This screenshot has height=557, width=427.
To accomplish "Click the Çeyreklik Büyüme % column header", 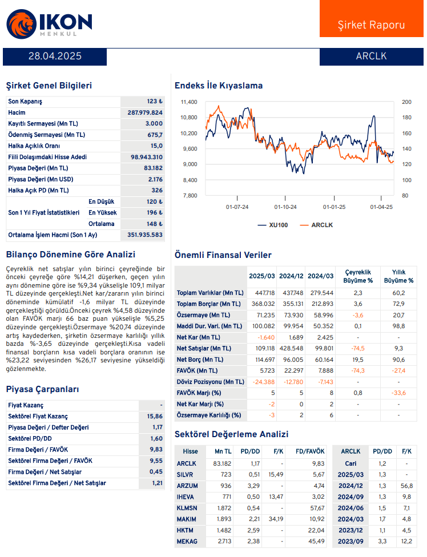I will click(358, 276).
